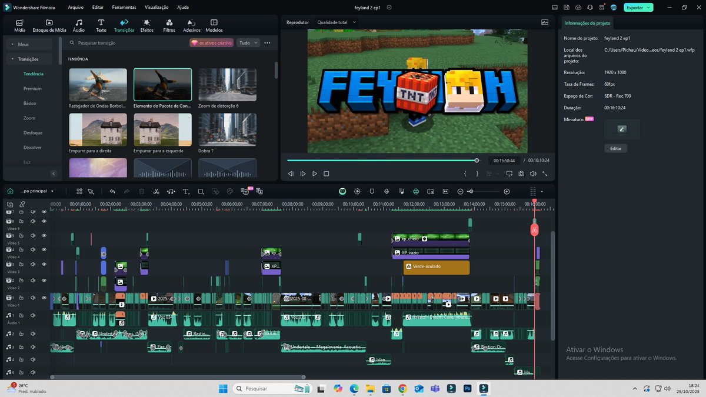Click the redo arrow in timeline toolbar

tap(126, 191)
